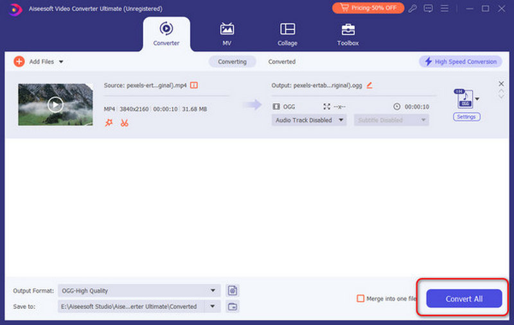The image size is (514, 325).
Task: Click the Aiseesoft app logo
Action: (15, 9)
